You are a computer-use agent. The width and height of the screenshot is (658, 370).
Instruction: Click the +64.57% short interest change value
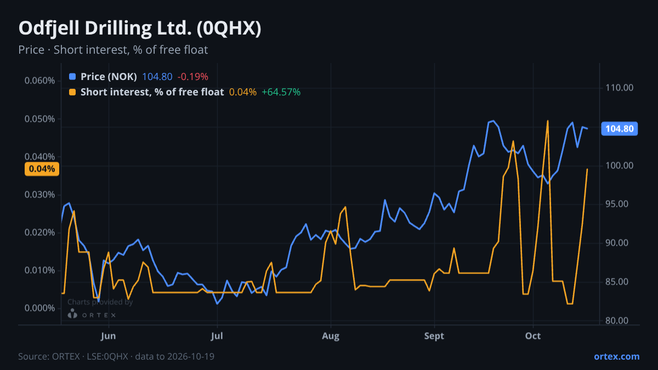click(x=281, y=92)
